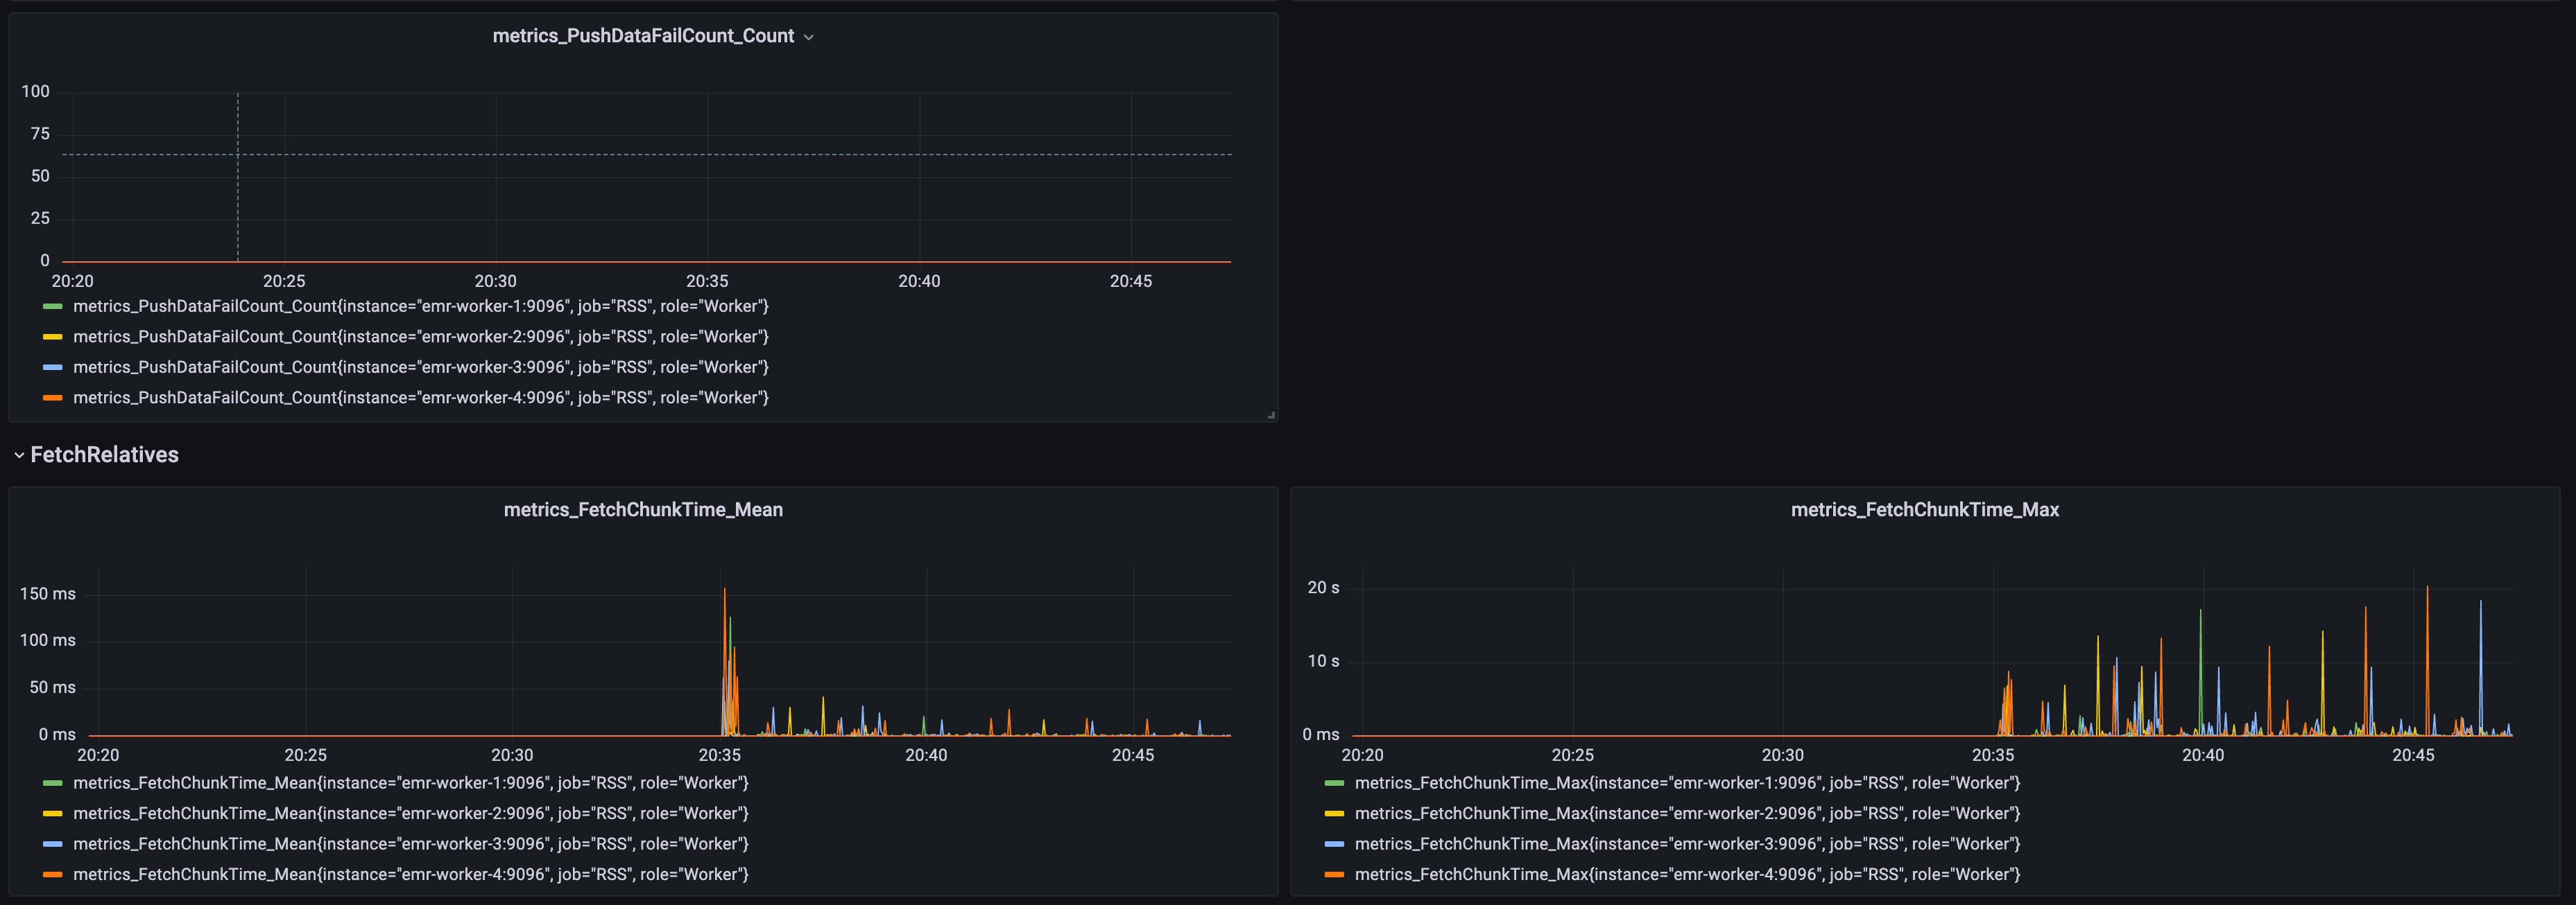
Task: Click green color swatch for FetchChunkTime_Mean emr-worker-1
Action: pyautogui.click(x=53, y=783)
